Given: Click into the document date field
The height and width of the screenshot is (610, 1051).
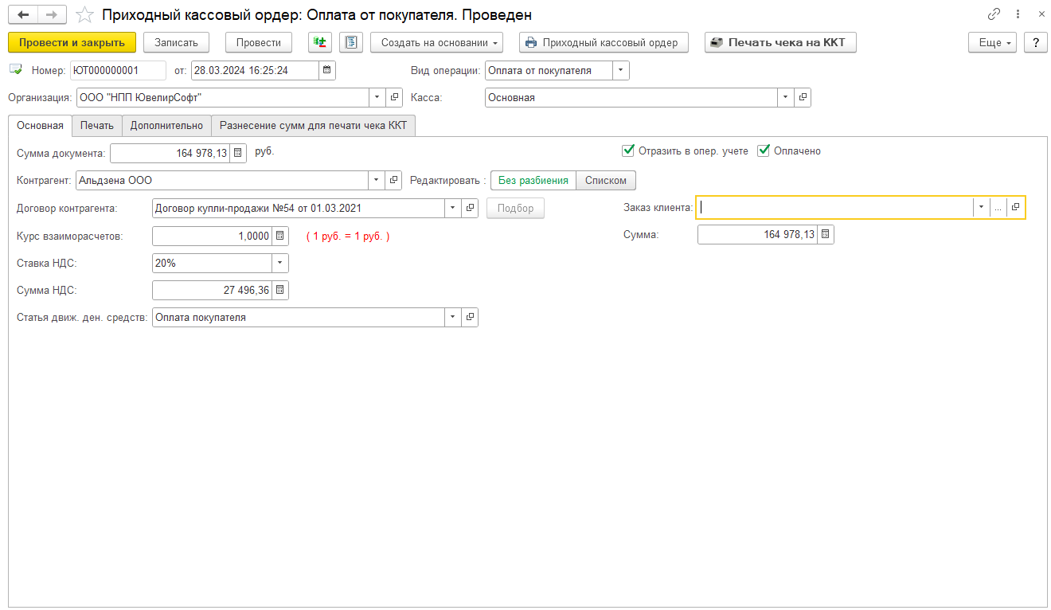Looking at the screenshot, I should pos(255,70).
